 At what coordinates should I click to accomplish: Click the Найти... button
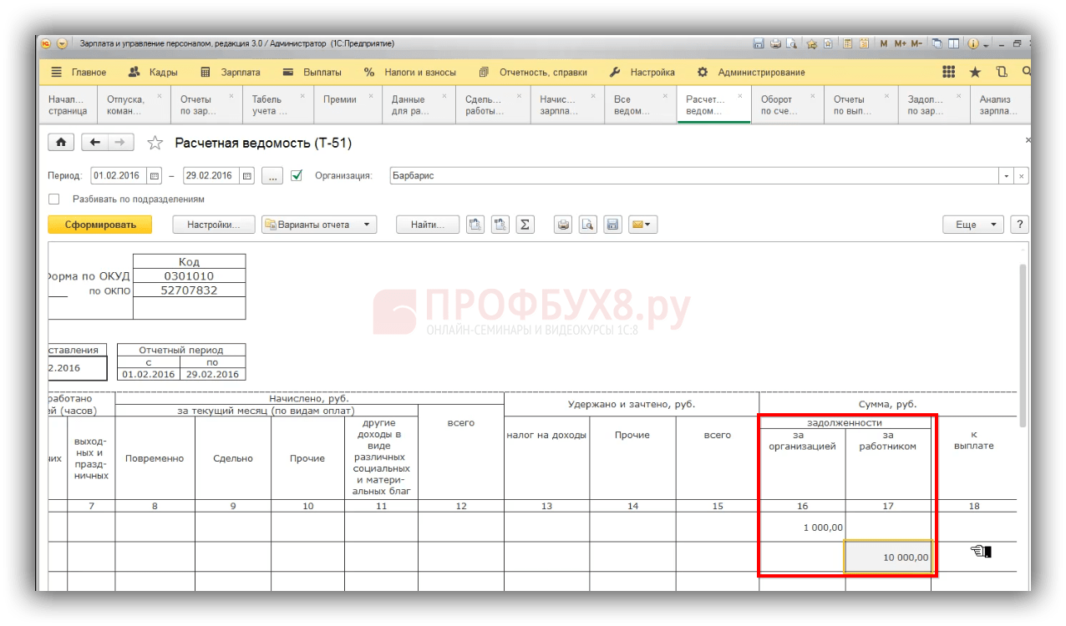click(x=428, y=225)
